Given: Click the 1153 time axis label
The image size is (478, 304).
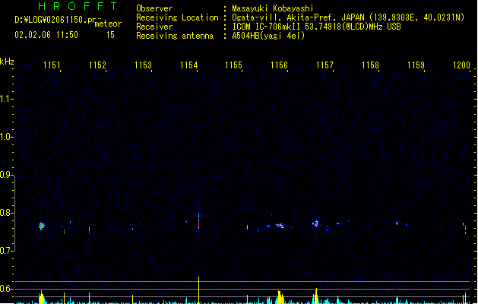Looking at the screenshot, I should point(143,65).
